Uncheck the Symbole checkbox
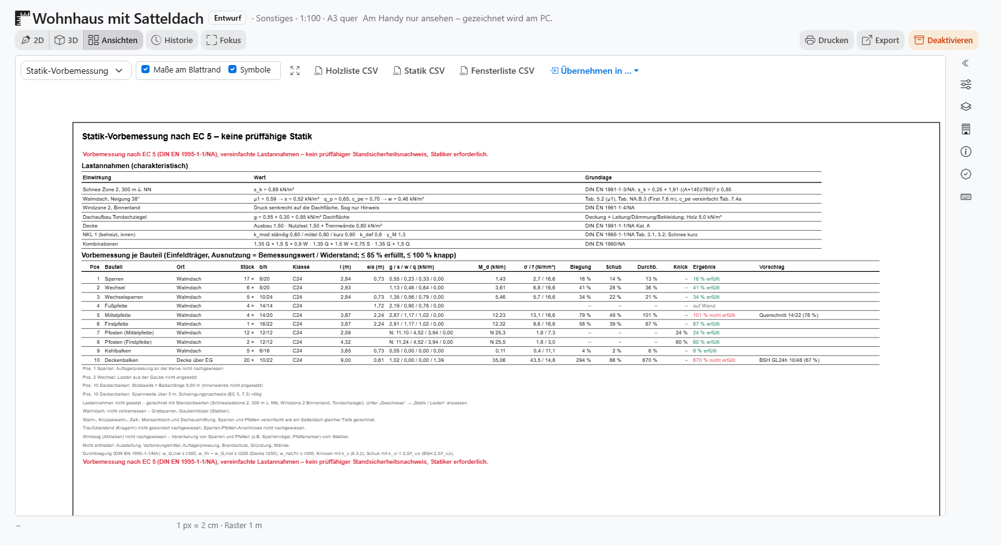Viewport: 1001px width, 545px height. 233,69
